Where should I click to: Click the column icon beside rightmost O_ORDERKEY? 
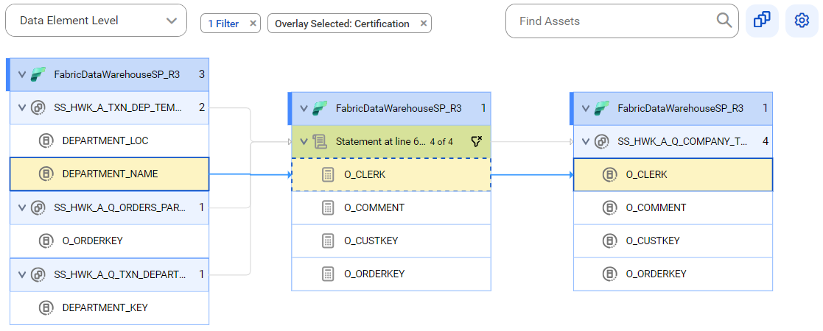click(610, 274)
